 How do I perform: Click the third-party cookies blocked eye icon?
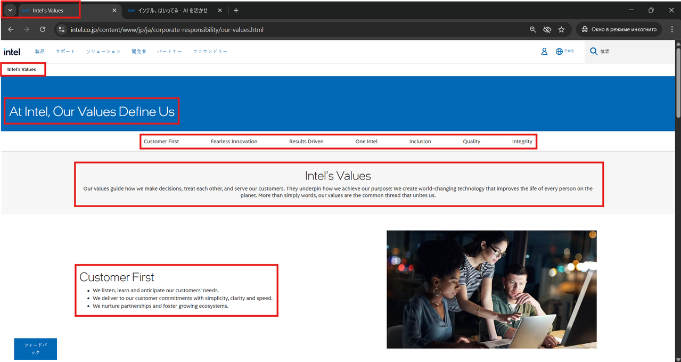[x=547, y=29]
